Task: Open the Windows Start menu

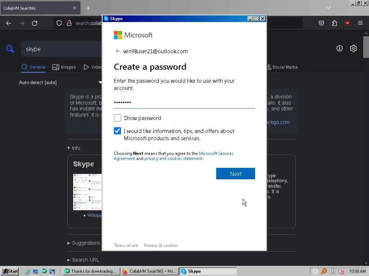Action: click(10, 271)
